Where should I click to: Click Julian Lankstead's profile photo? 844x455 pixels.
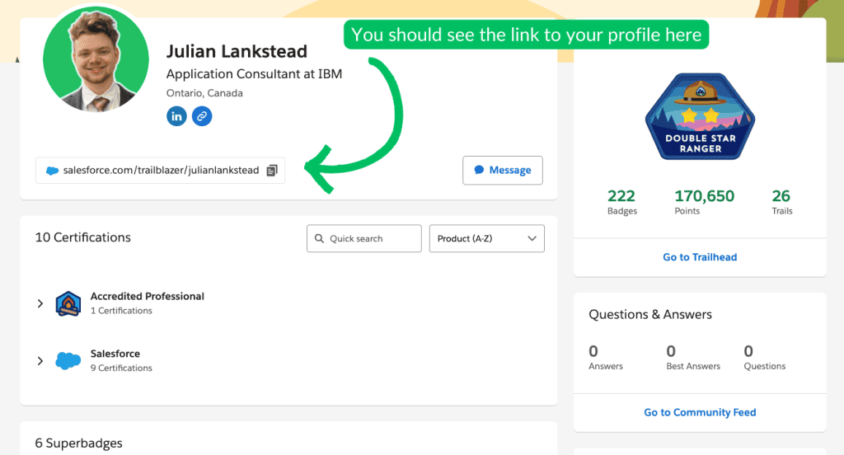coord(96,59)
